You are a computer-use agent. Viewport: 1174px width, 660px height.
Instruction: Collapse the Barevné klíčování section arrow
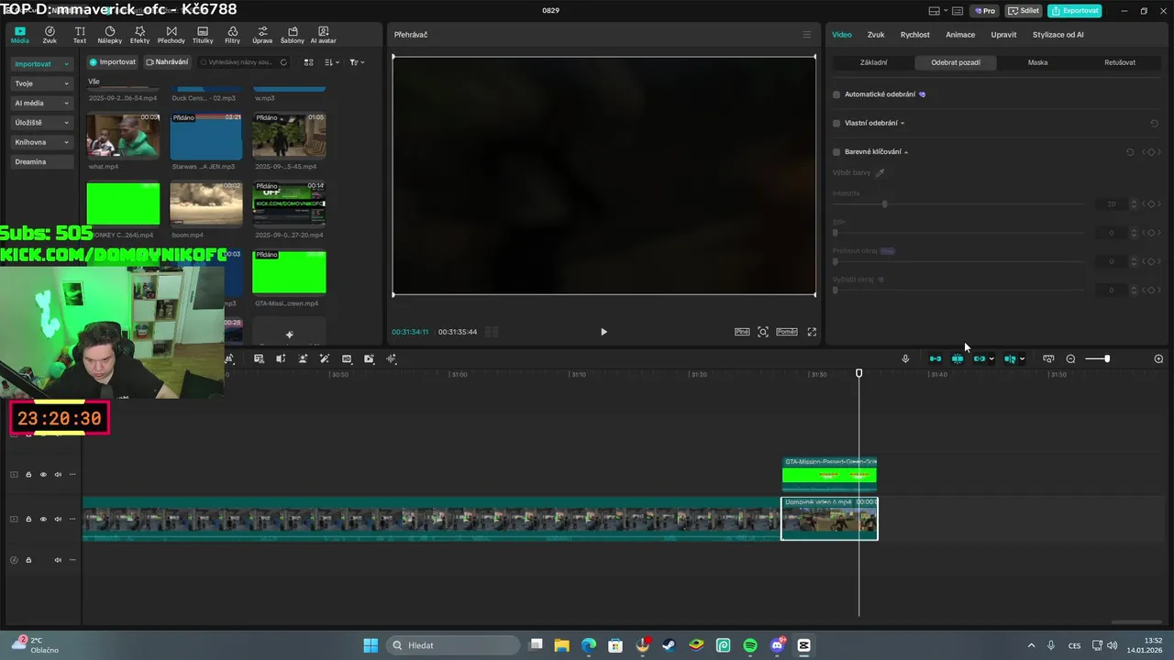point(906,152)
